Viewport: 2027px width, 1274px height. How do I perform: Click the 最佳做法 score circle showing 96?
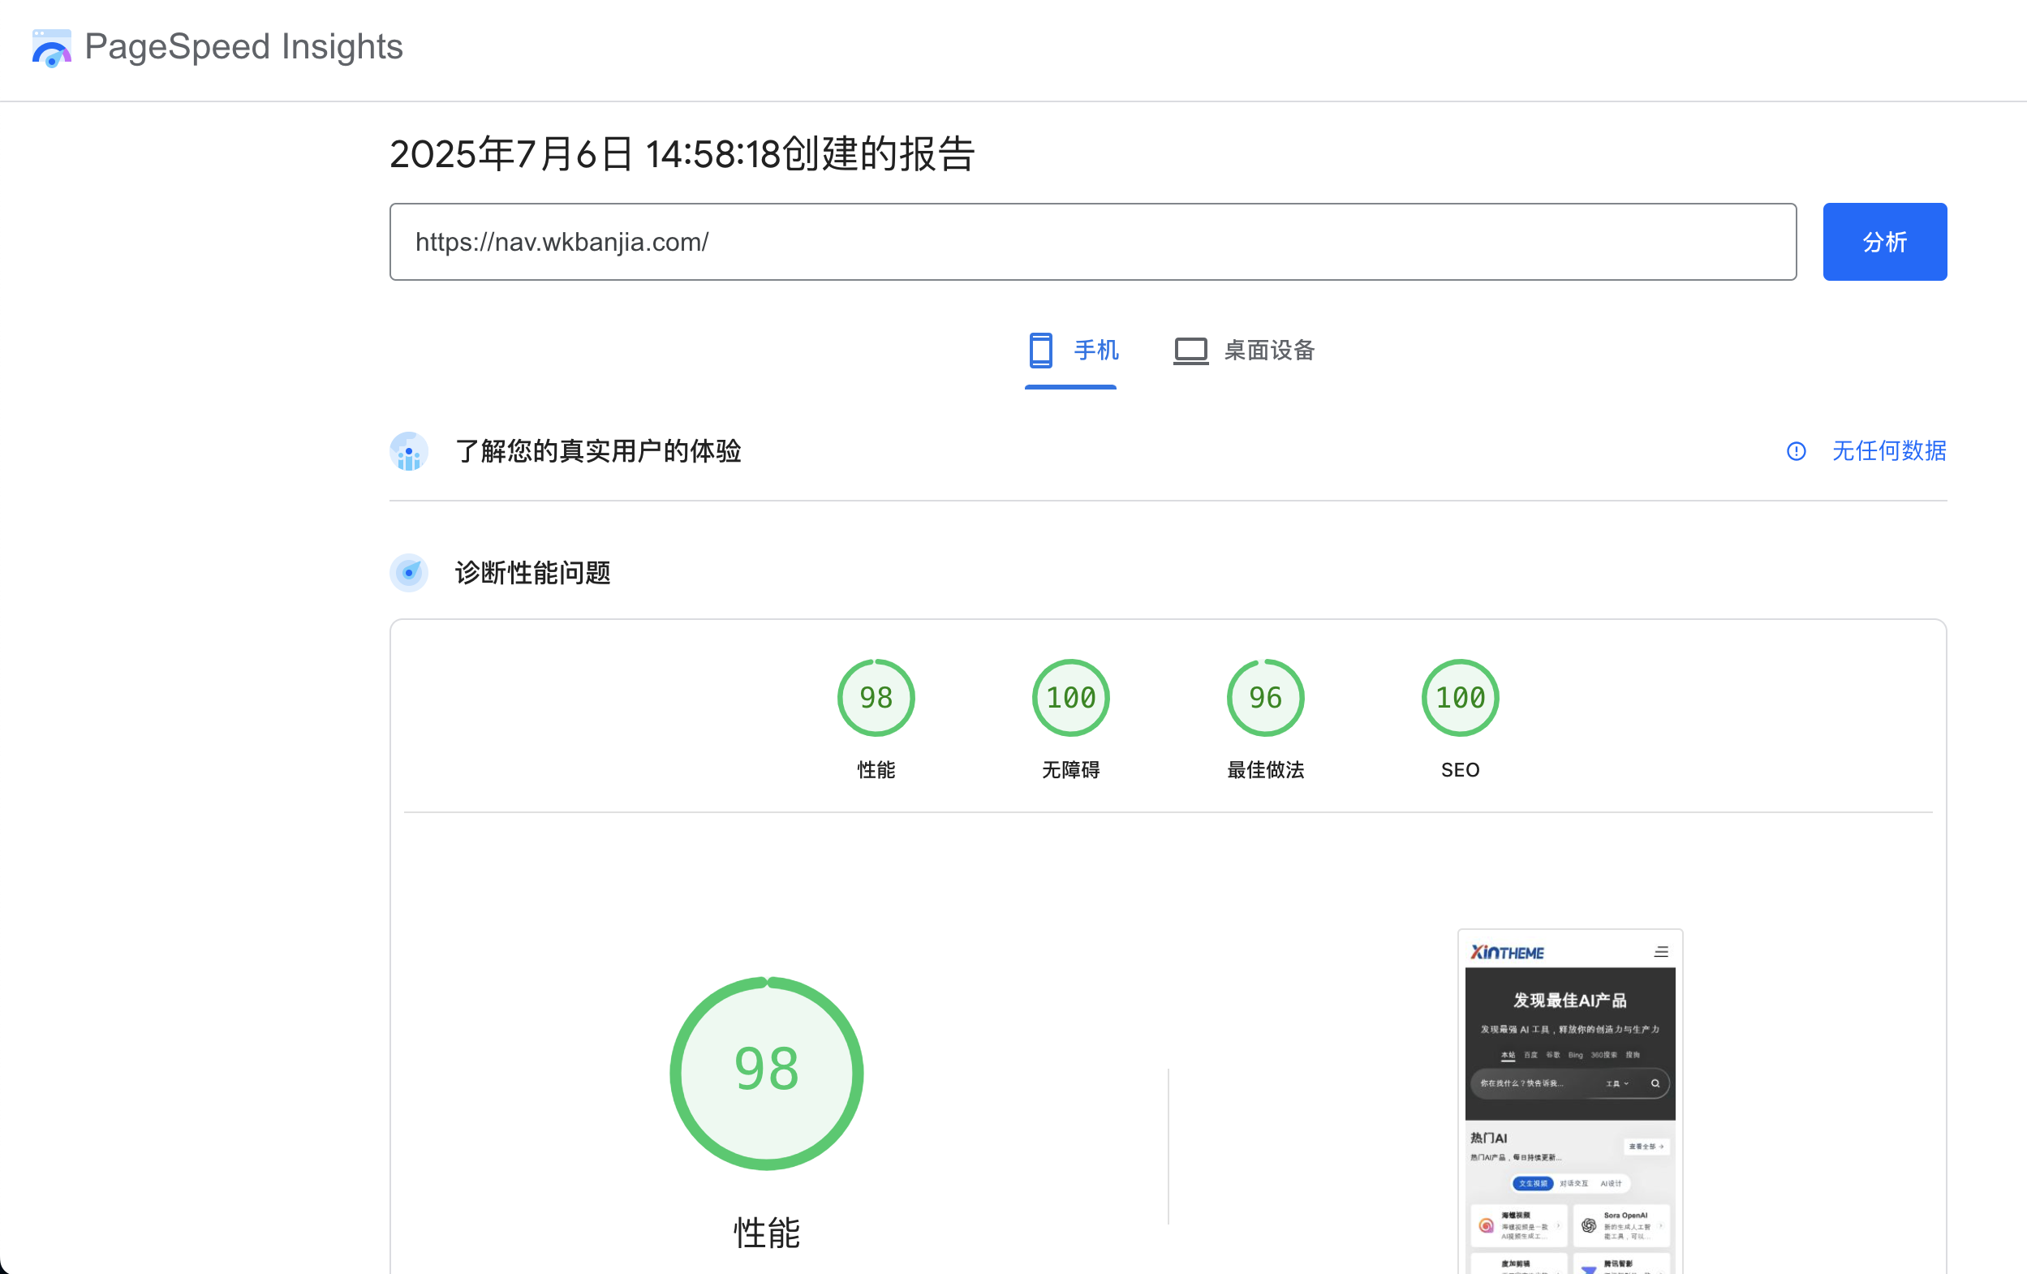tap(1265, 697)
